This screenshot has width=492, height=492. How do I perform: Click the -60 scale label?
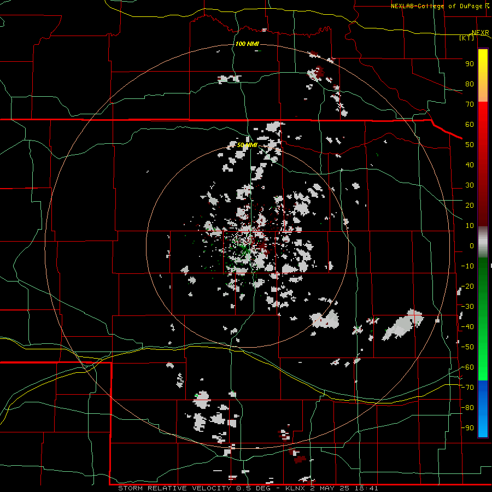467,367
